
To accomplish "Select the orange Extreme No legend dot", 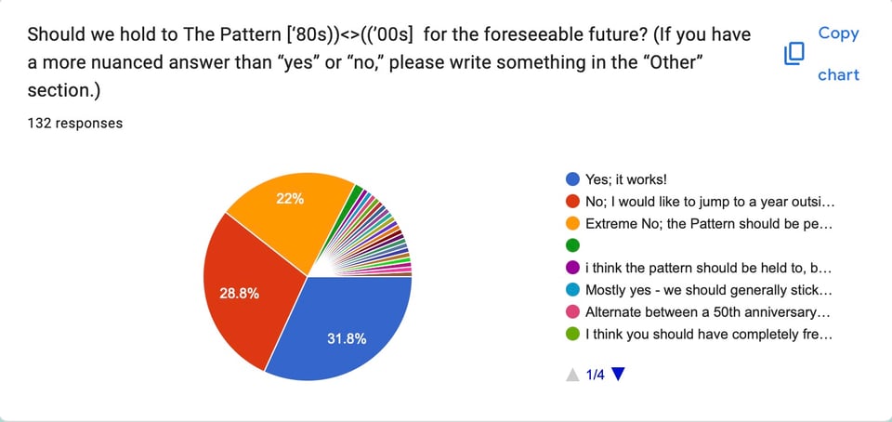I will tap(573, 224).
